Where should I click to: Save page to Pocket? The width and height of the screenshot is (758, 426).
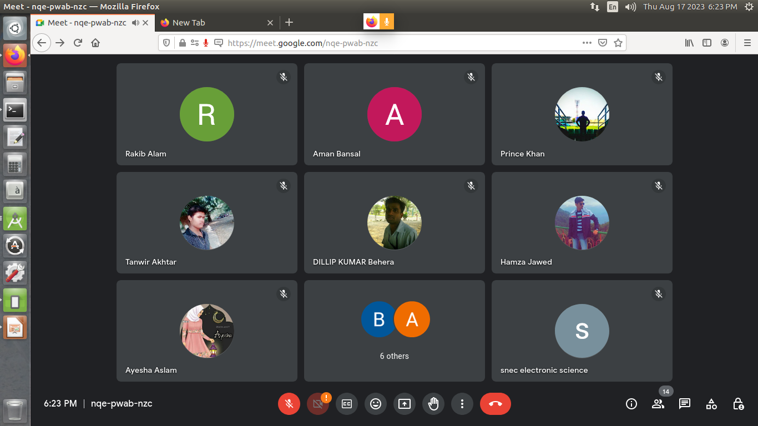pos(603,43)
